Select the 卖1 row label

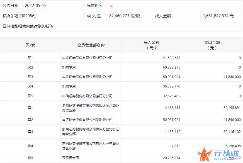30,108
